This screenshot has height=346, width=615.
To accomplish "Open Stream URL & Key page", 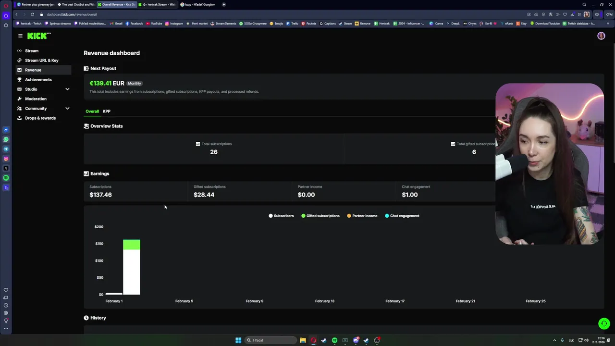I will [41, 60].
